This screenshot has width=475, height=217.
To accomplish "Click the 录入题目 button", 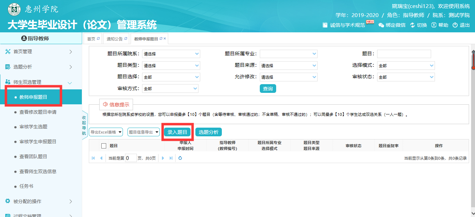I will [177, 132].
